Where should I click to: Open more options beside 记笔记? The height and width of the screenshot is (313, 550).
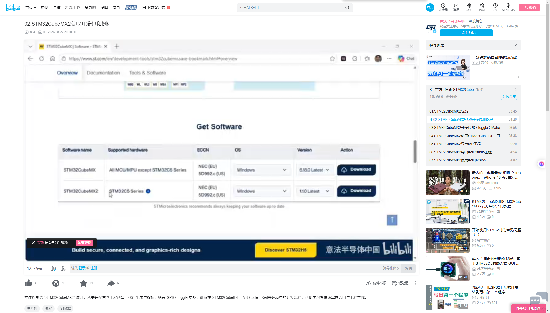(x=416, y=283)
